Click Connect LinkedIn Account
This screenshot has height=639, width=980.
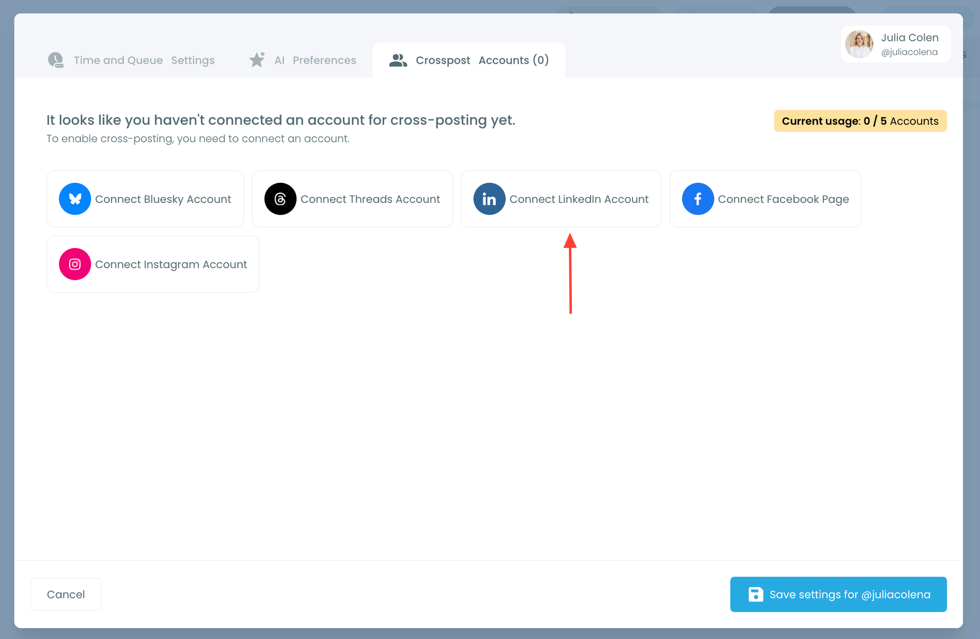pos(561,199)
